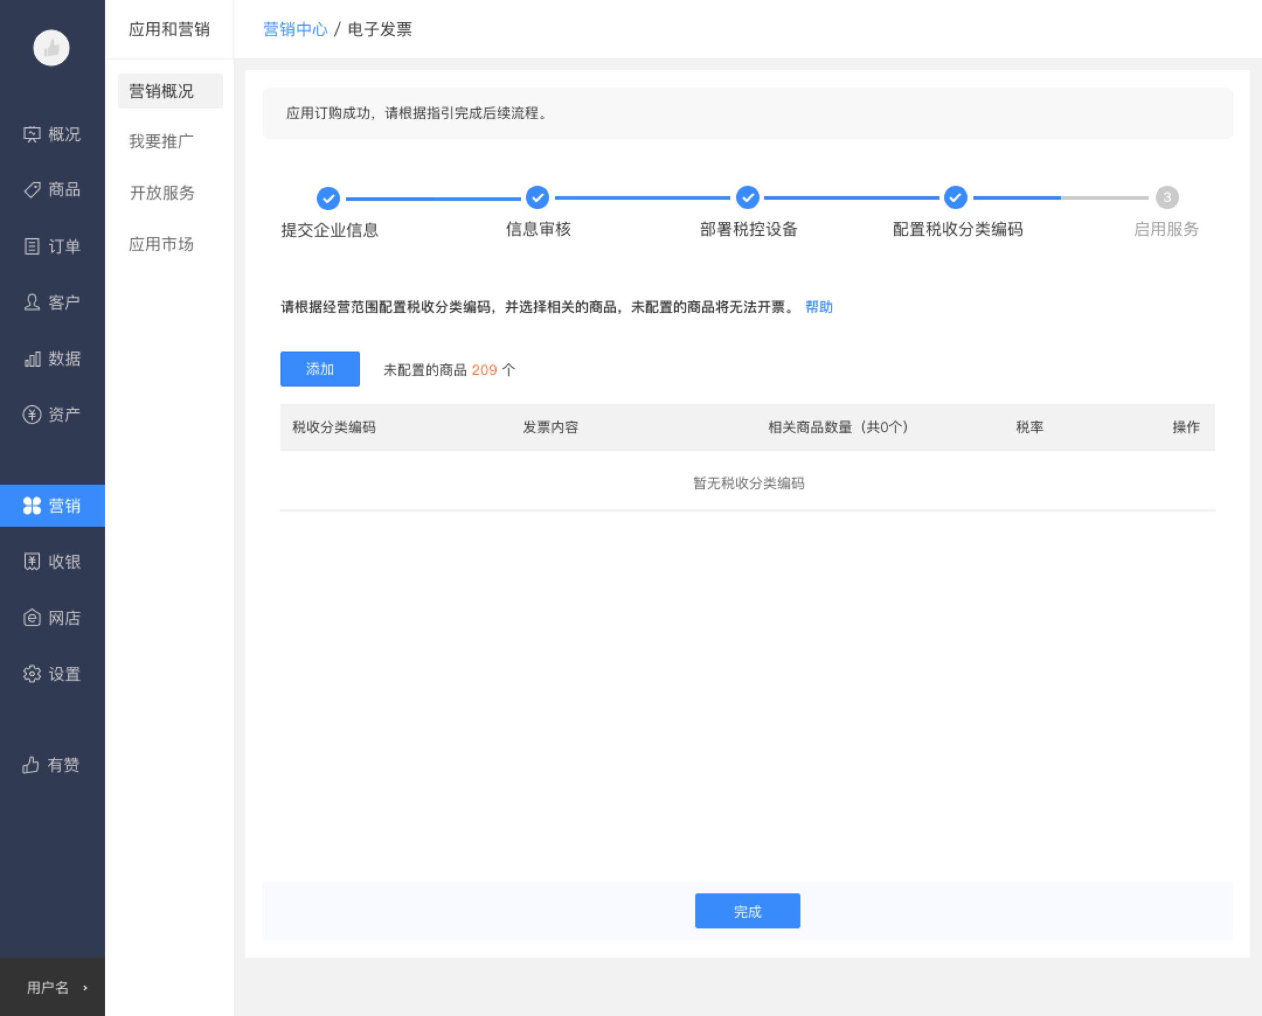
Task: Open 网店 online store icon
Action: pyautogui.click(x=32, y=618)
